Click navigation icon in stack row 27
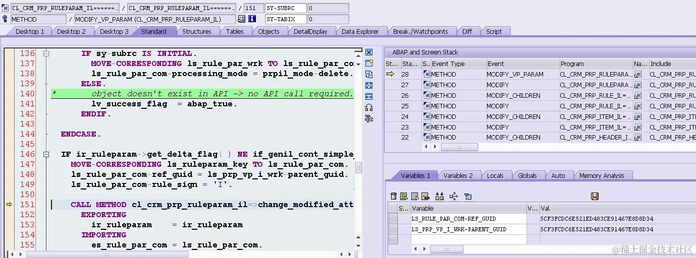 [x=638, y=85]
